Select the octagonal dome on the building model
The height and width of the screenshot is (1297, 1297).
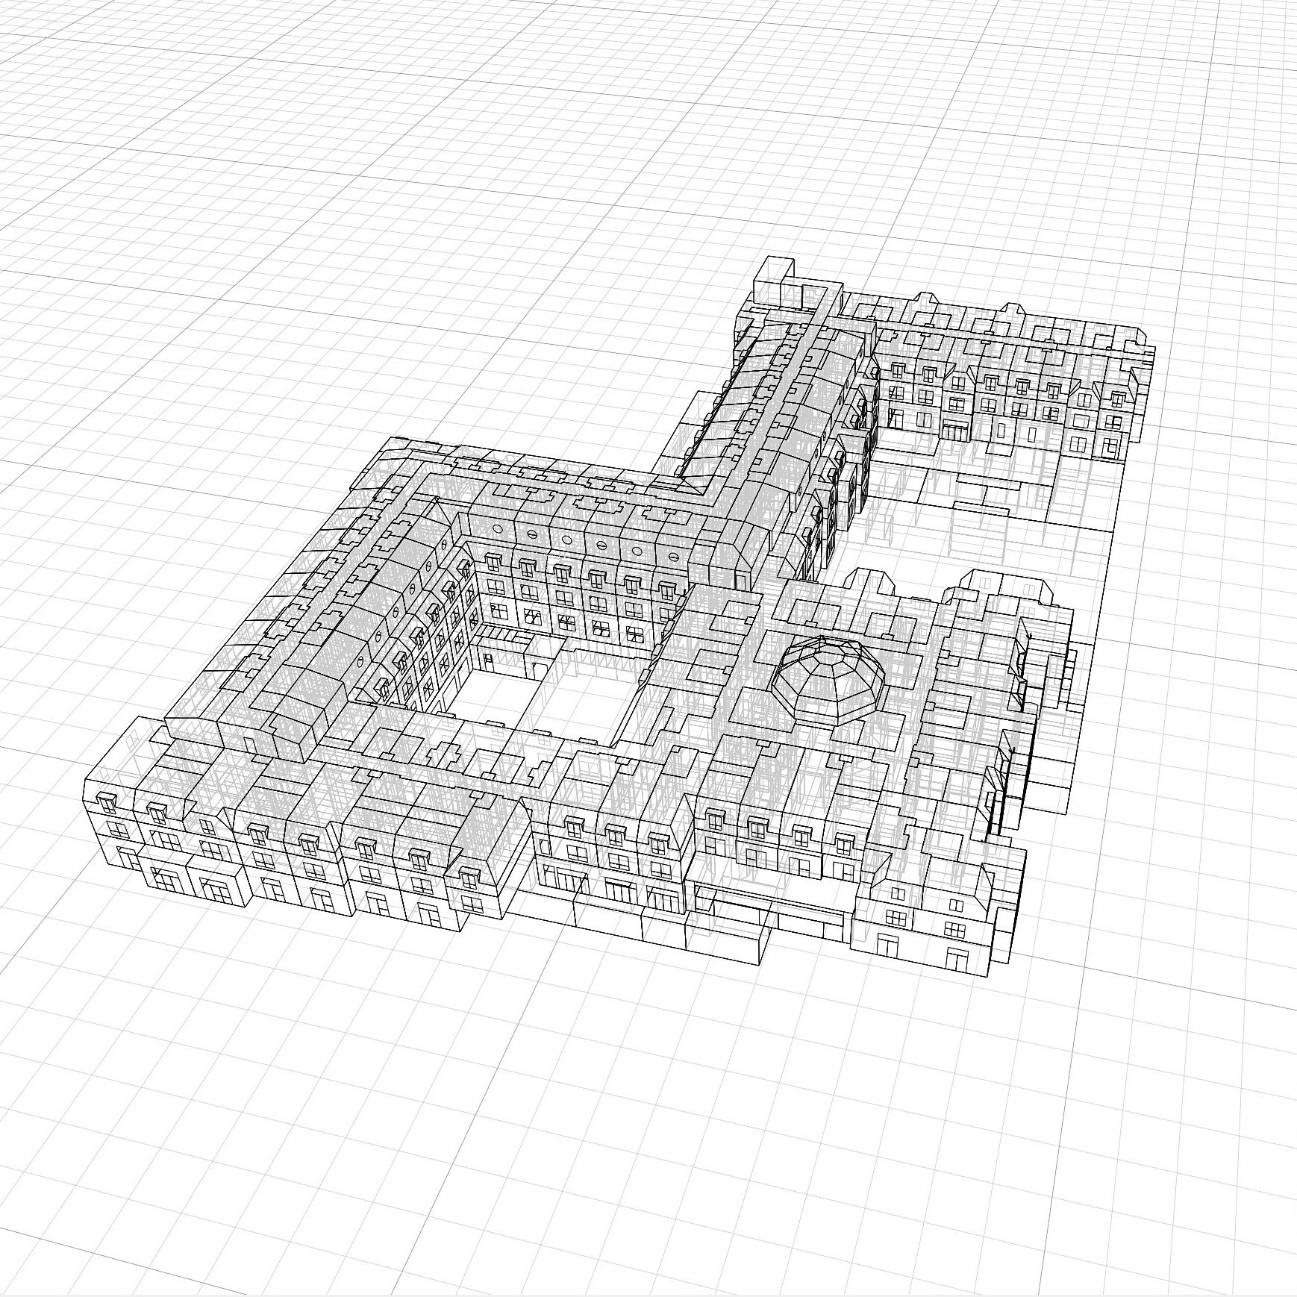click(829, 679)
